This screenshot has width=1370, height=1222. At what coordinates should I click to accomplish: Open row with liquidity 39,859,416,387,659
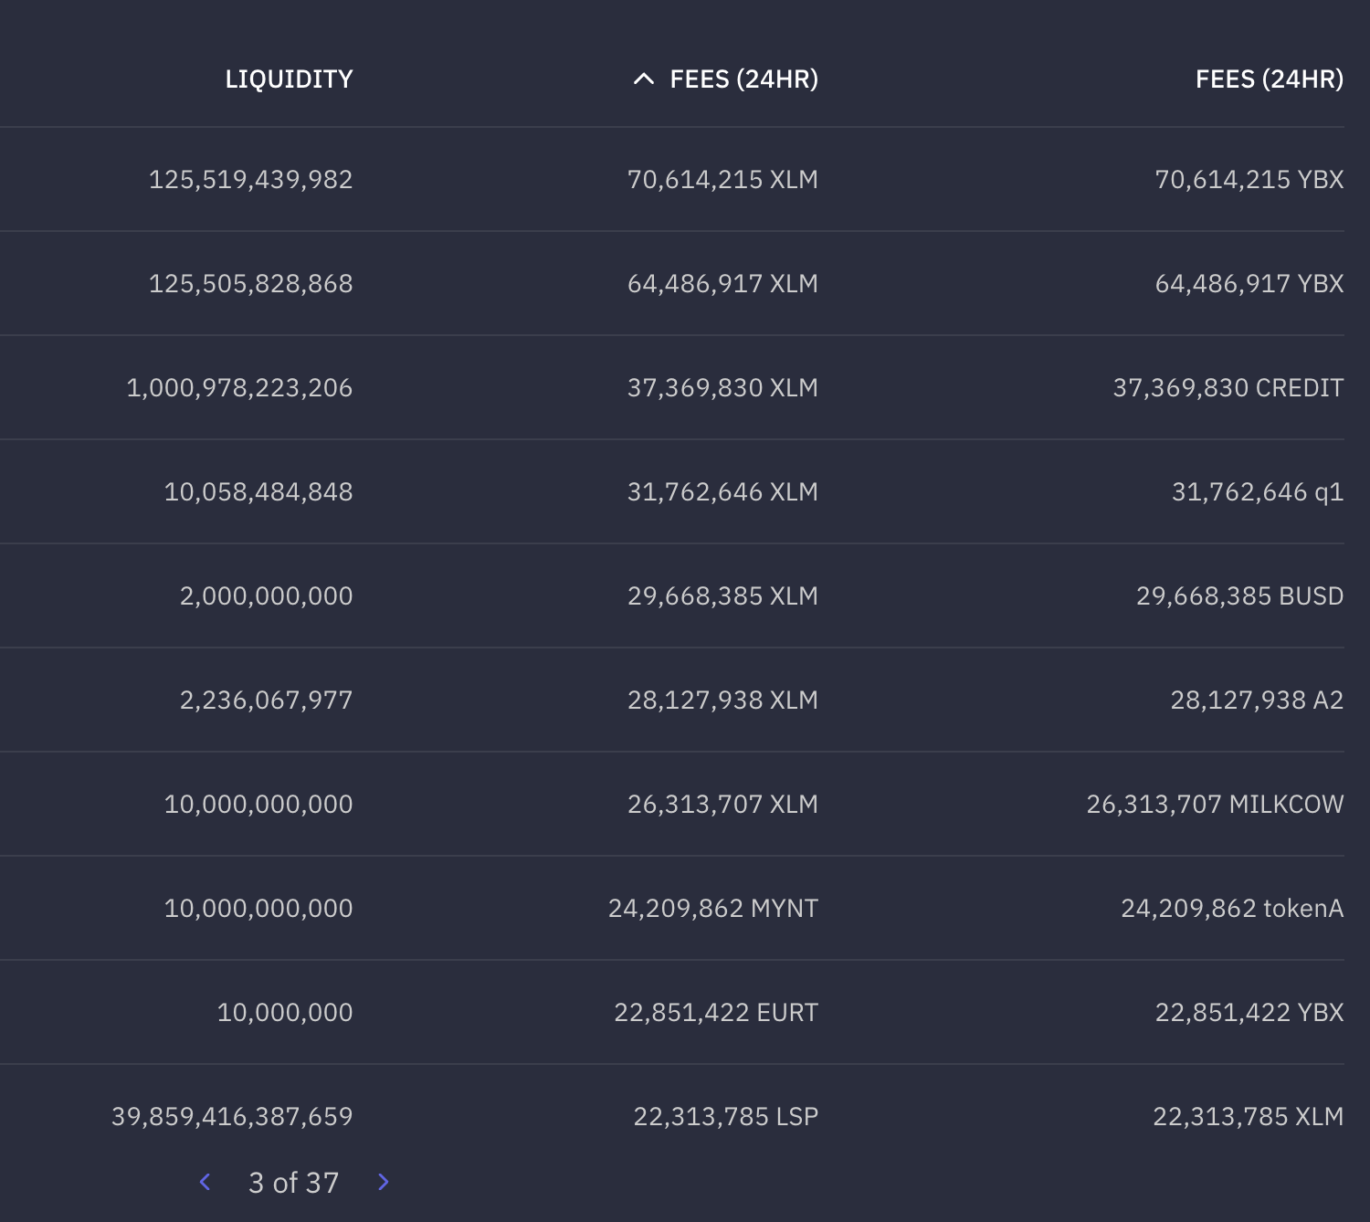(x=672, y=1116)
